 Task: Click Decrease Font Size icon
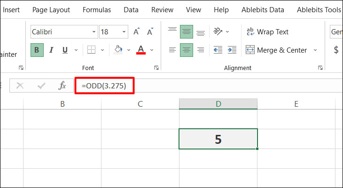tap(150, 31)
